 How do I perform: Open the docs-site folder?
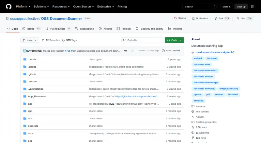[33, 126]
